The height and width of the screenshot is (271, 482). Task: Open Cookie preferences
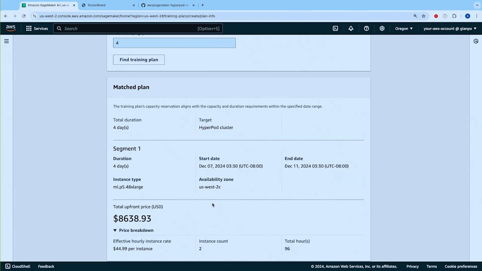(x=461, y=266)
